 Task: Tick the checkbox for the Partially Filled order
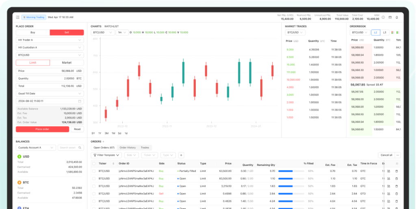click(94, 171)
